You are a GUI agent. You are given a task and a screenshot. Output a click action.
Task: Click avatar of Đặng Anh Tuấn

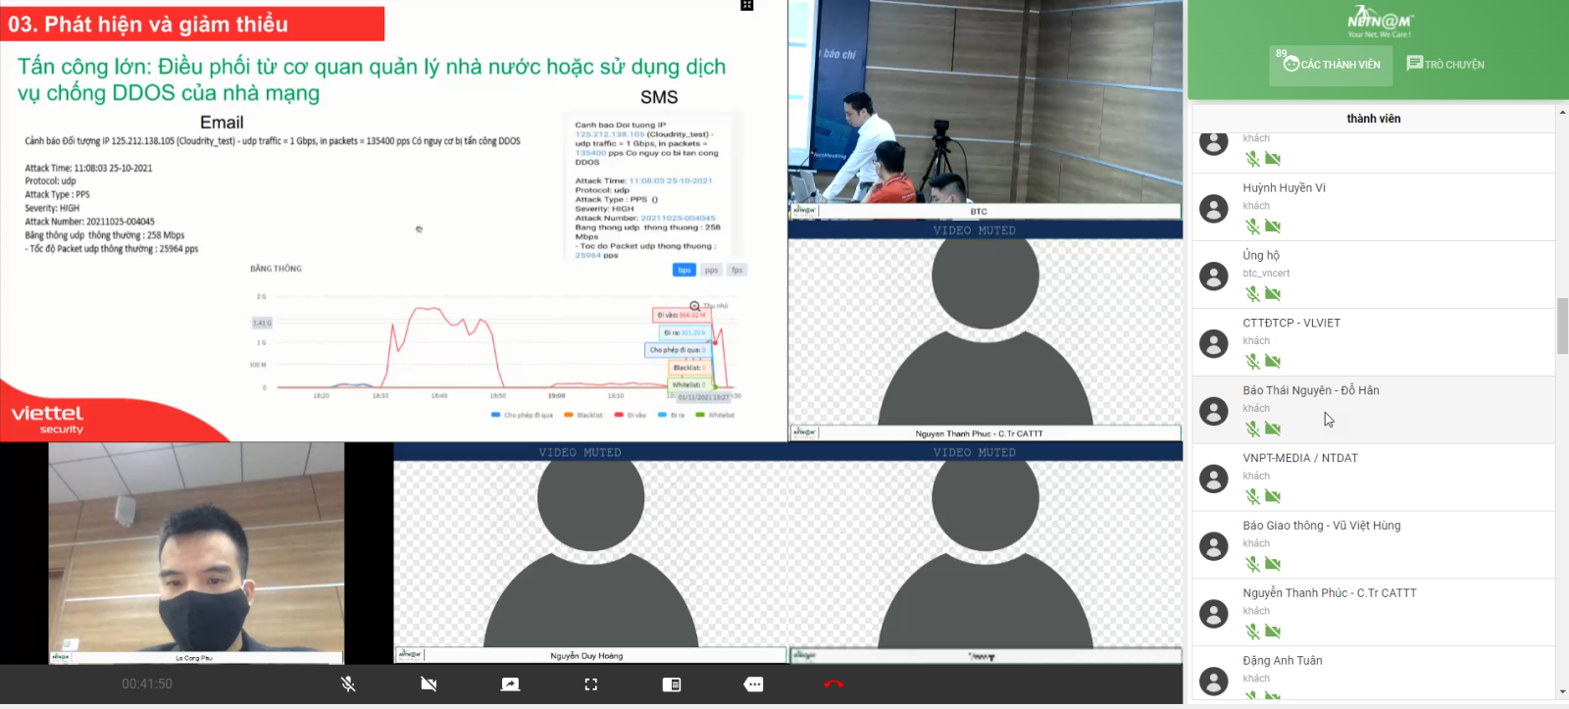point(1214,682)
